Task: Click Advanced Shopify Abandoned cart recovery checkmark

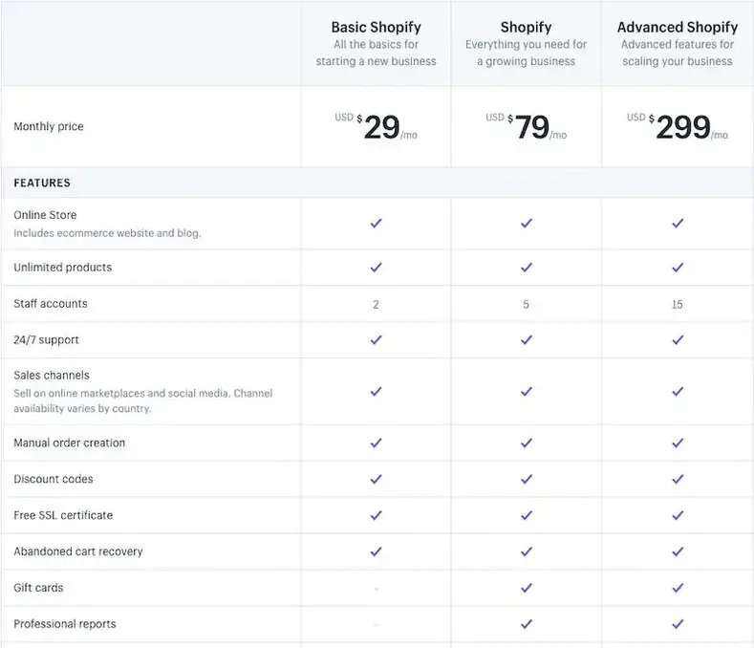Action: pos(678,551)
